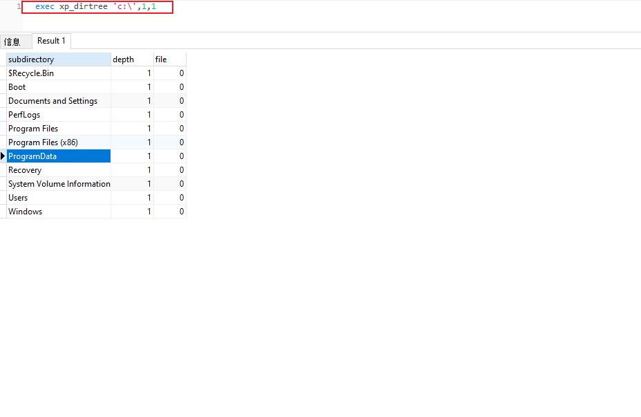Click depth value in Recovery row
The width and height of the screenshot is (641, 417).
coord(132,170)
